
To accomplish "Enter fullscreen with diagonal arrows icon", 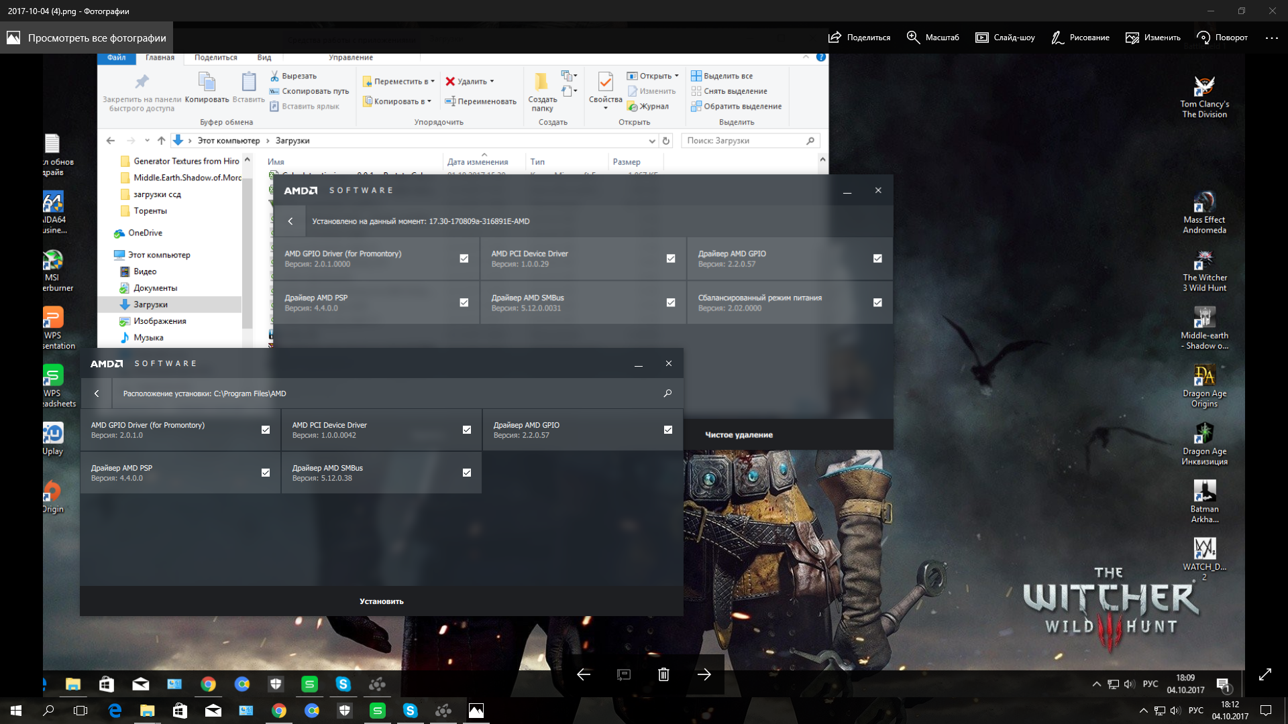I will coord(1265,674).
